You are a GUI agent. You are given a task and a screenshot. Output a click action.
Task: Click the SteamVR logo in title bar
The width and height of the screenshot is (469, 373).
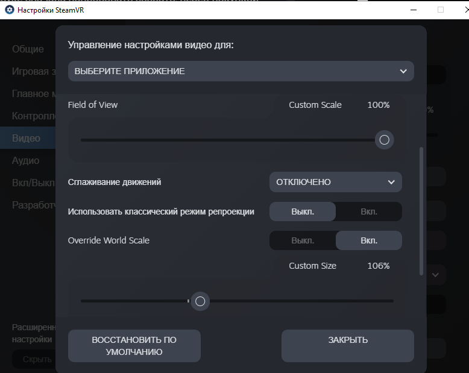pyautogui.click(x=9, y=10)
